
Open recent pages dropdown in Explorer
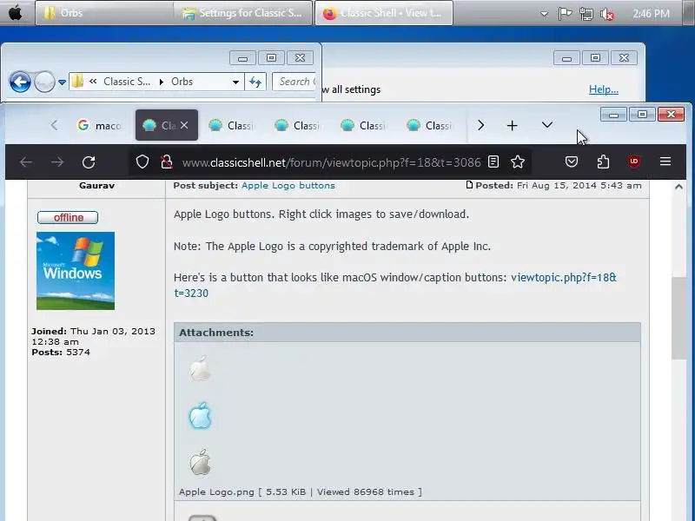tap(62, 82)
